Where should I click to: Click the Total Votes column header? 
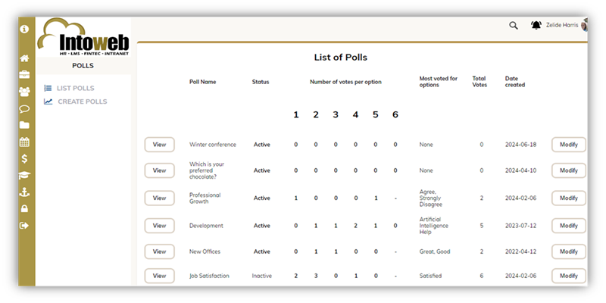click(479, 82)
